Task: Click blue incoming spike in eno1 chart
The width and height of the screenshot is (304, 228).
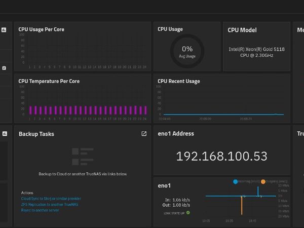Action: [x=257, y=191]
